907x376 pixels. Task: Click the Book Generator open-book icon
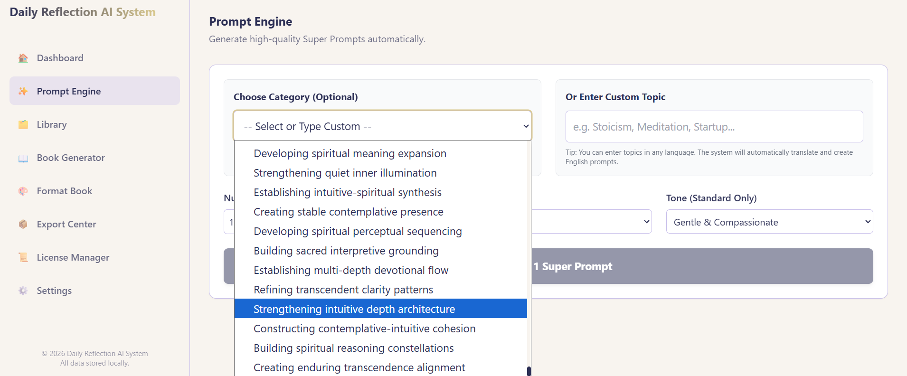[23, 158]
